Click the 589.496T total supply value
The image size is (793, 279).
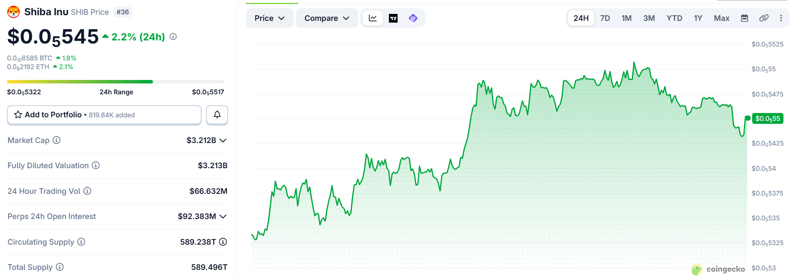209,267
